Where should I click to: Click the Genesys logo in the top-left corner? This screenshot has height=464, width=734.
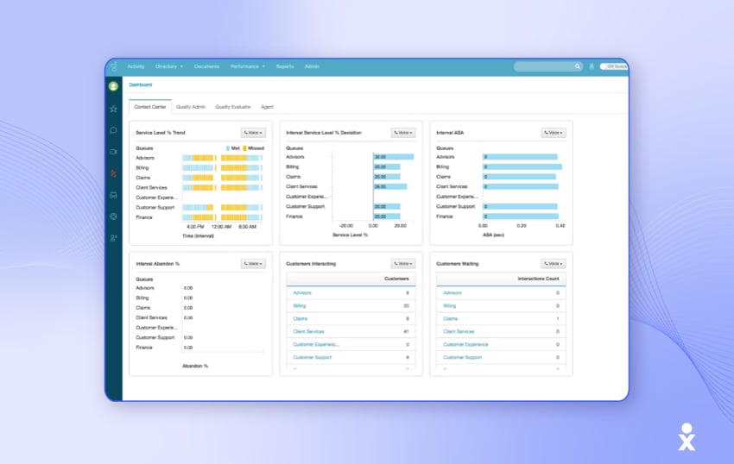[x=113, y=66]
